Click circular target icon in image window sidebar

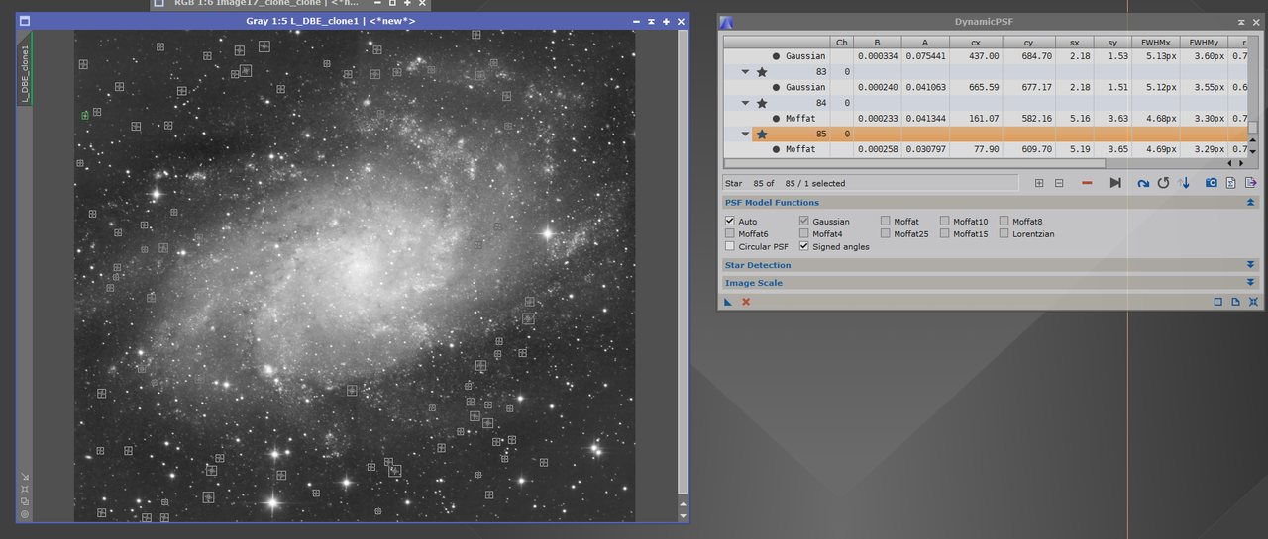[25, 514]
